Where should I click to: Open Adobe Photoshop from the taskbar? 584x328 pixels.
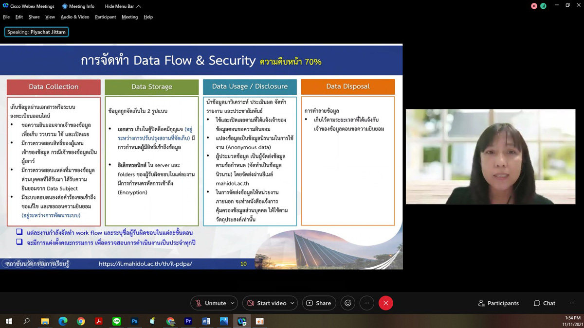point(135,321)
